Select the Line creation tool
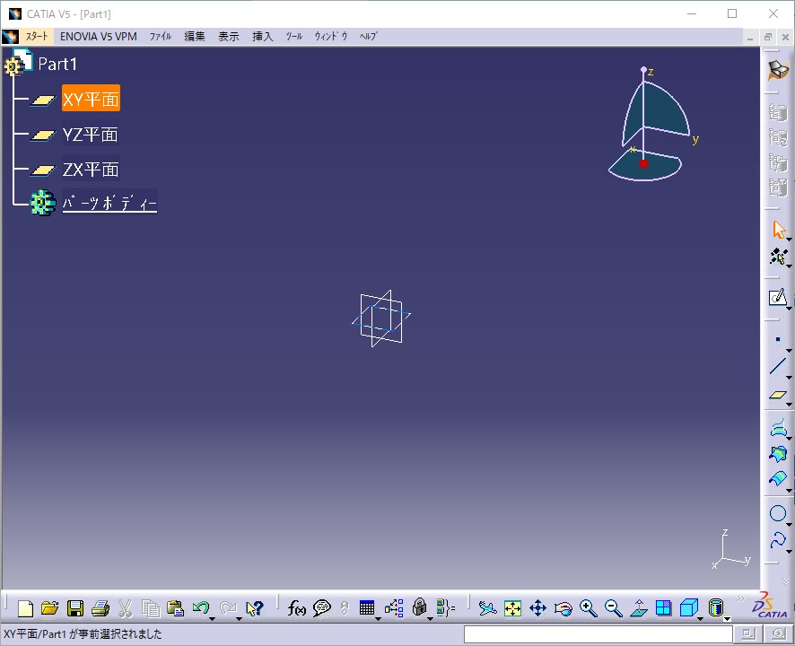The width and height of the screenshot is (795, 646). [x=778, y=366]
